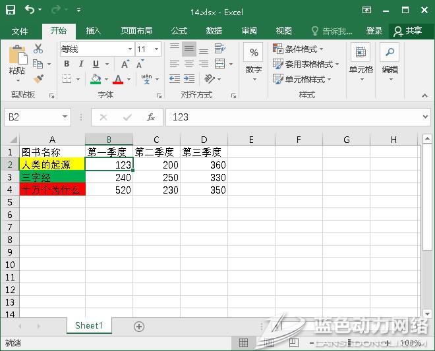Select cell containing 520

[109, 190]
